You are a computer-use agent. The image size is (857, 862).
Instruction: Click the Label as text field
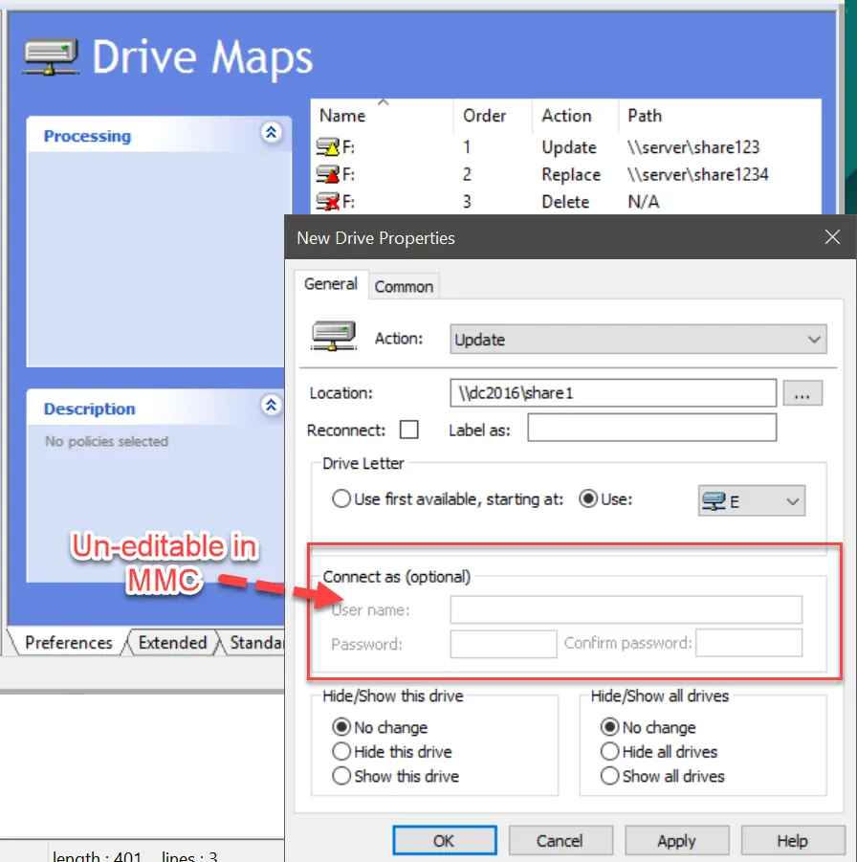[x=651, y=428]
